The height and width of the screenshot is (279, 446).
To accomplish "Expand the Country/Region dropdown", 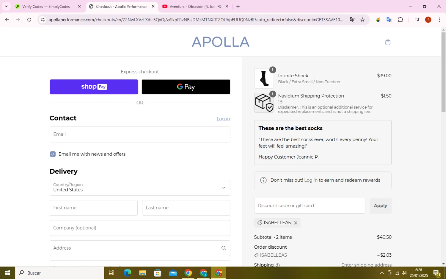I will (140, 188).
